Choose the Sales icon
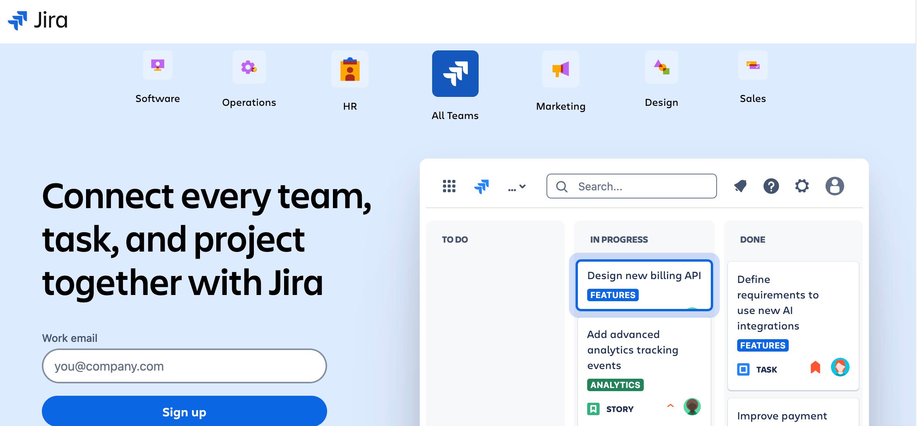 point(753,65)
